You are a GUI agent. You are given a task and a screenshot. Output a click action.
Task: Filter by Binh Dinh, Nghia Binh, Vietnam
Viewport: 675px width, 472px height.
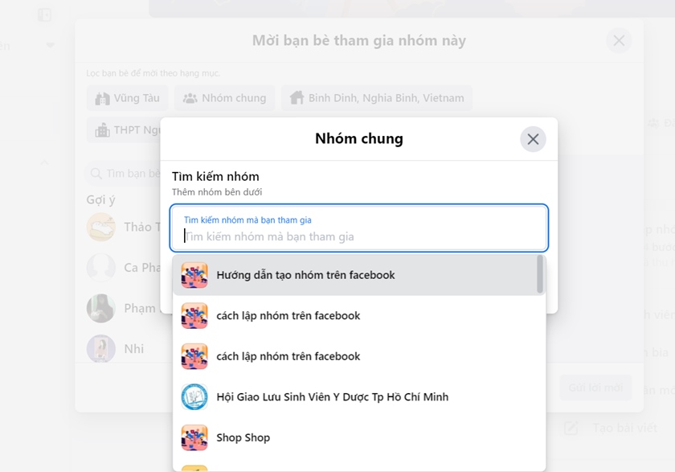377,98
